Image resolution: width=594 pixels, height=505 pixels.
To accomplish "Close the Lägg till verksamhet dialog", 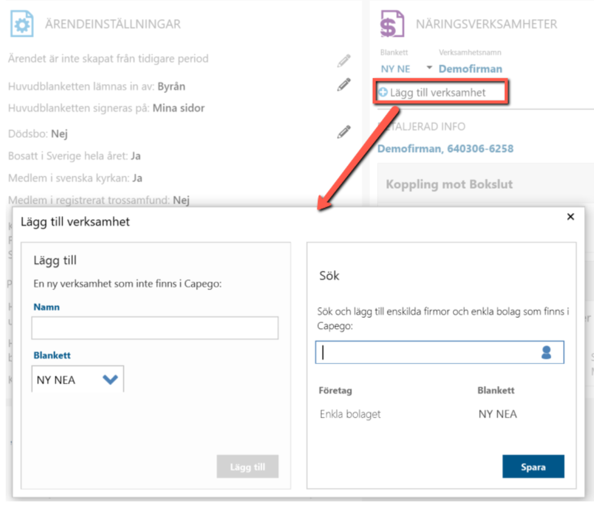I will coord(570,217).
